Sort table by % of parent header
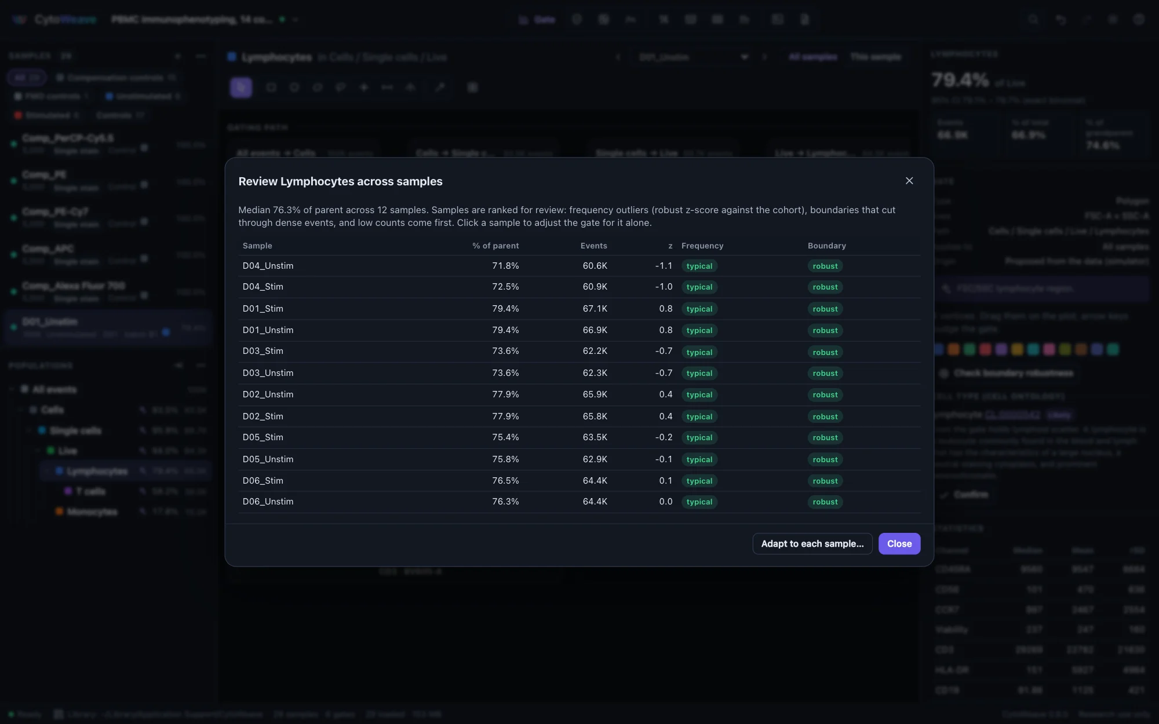 pyautogui.click(x=495, y=246)
